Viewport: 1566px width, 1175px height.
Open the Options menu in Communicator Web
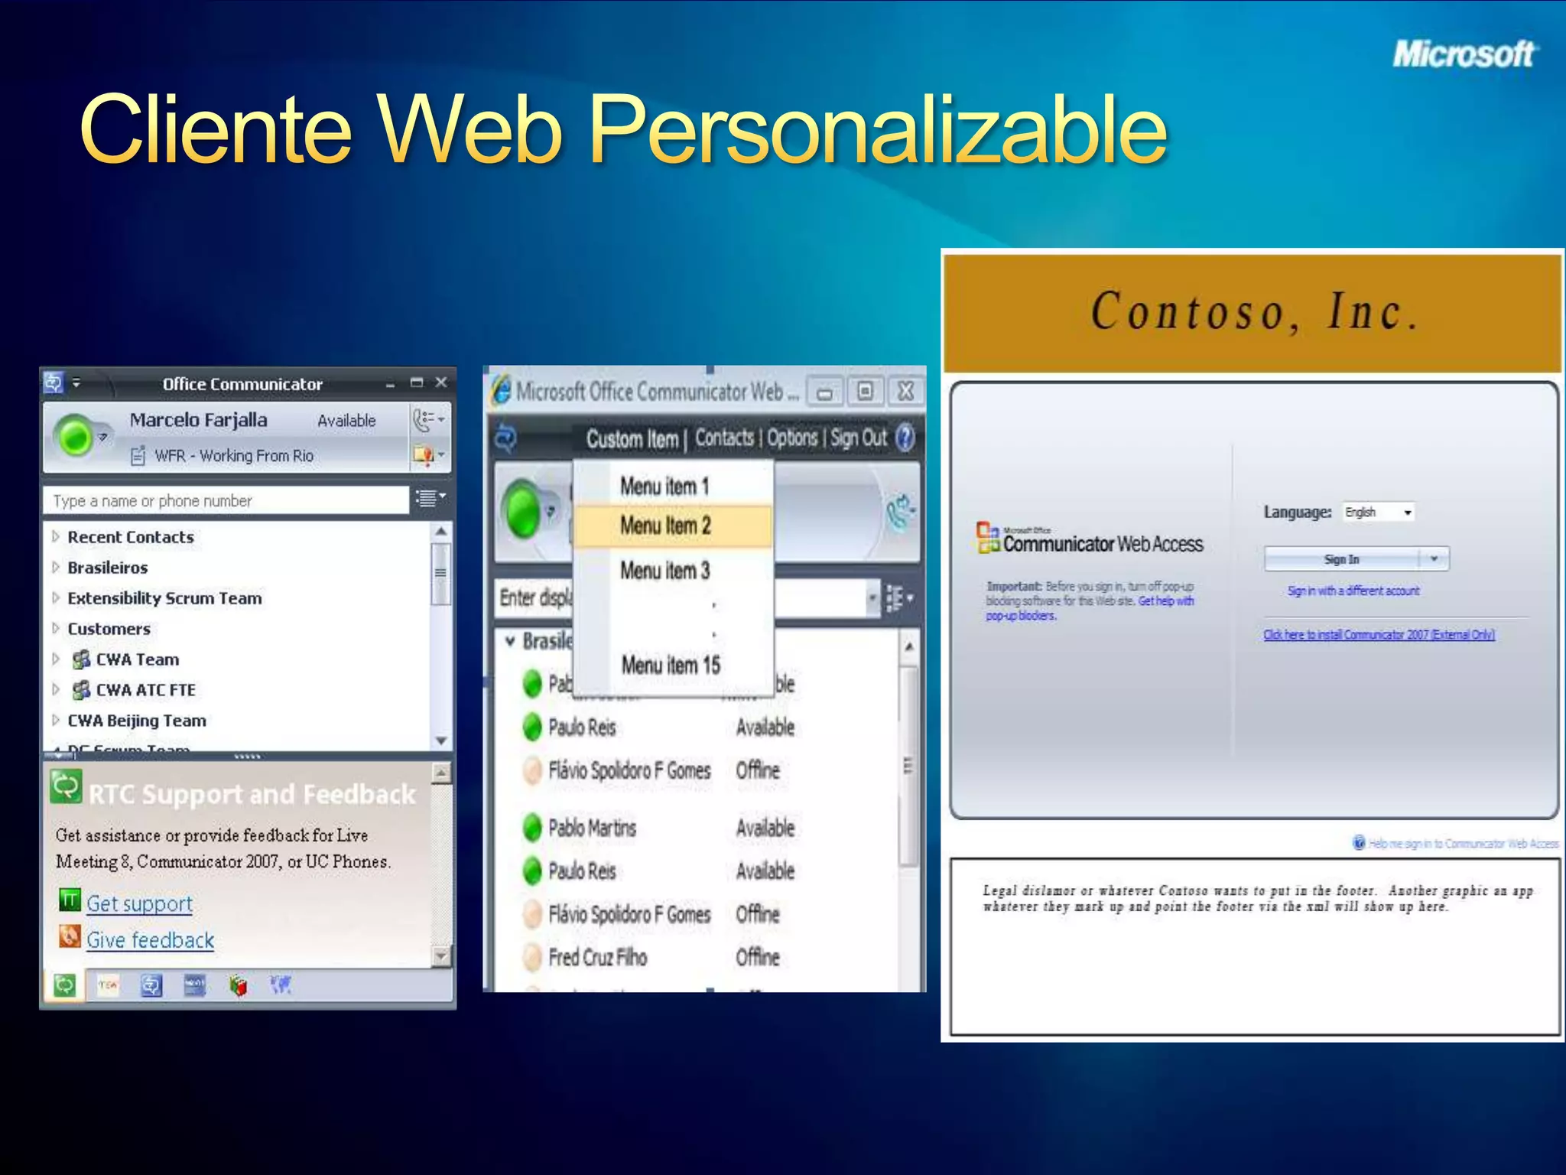(792, 438)
